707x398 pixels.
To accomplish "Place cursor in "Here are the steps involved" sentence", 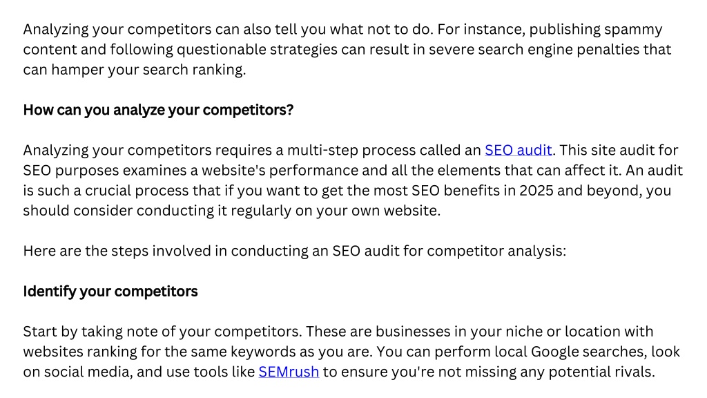I will coord(294,251).
